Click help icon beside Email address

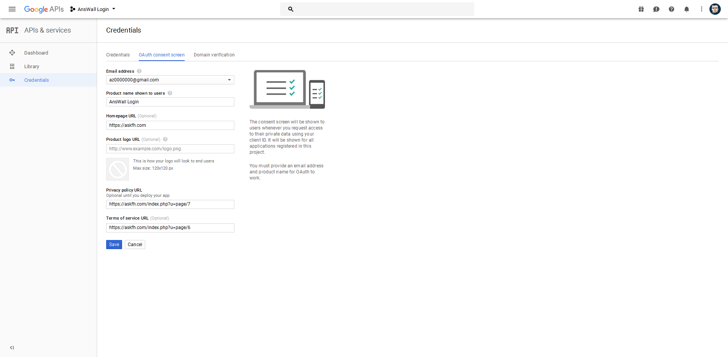point(139,71)
